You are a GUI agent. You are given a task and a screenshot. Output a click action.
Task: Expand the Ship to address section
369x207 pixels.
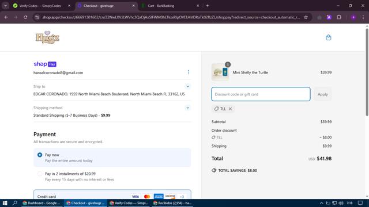coord(187,86)
